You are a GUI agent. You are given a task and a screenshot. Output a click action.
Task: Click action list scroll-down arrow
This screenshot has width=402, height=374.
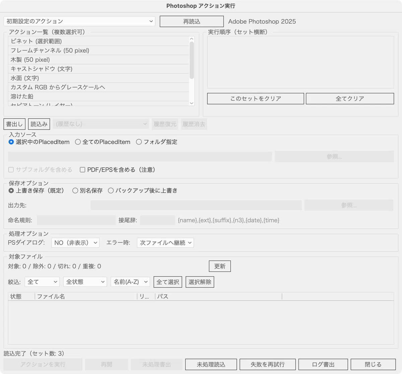[x=192, y=103]
